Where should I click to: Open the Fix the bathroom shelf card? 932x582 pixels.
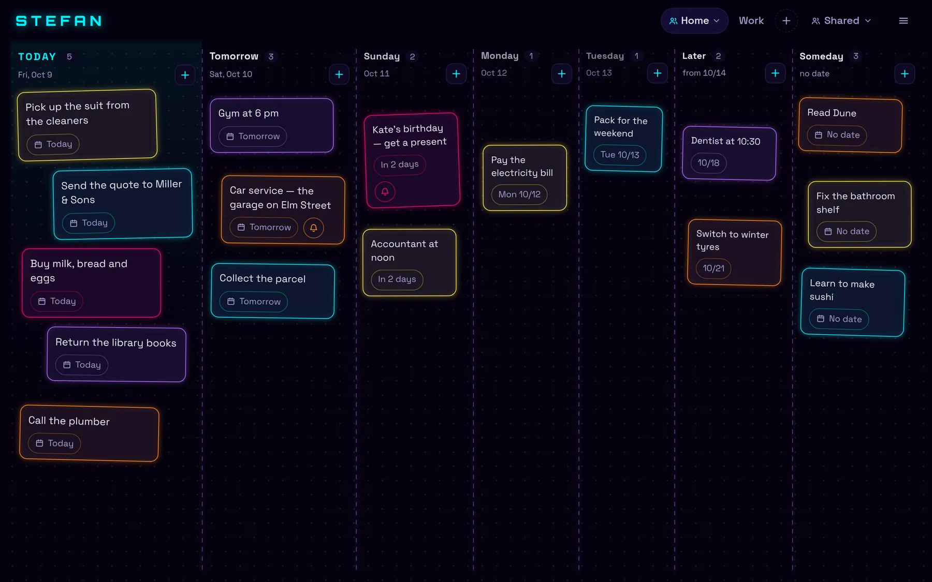[x=860, y=214]
